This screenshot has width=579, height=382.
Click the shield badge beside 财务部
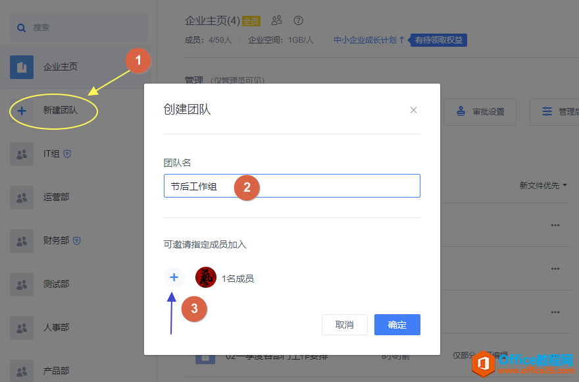coord(77,241)
